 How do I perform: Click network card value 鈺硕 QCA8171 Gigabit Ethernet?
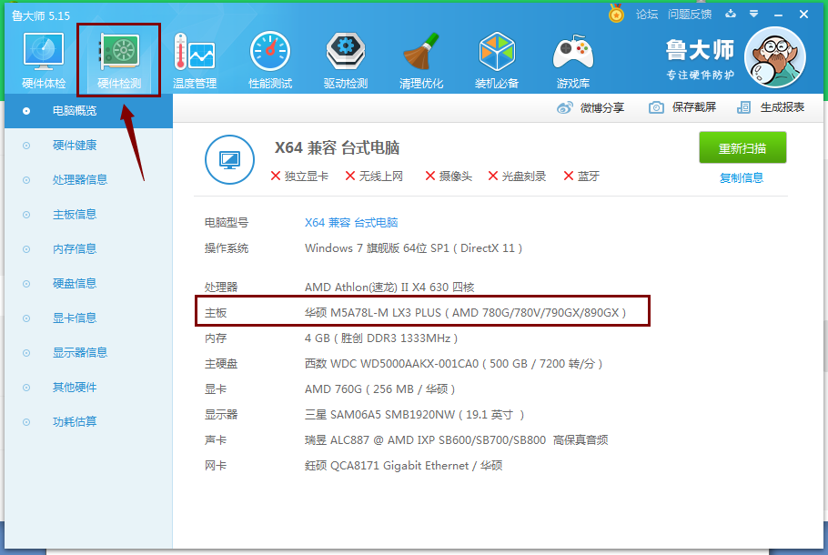click(403, 466)
